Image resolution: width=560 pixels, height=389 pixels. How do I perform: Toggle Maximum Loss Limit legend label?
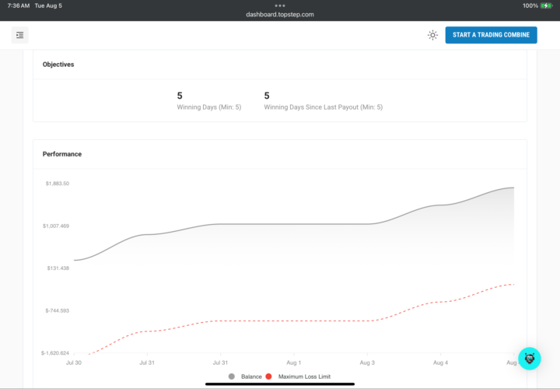click(304, 377)
